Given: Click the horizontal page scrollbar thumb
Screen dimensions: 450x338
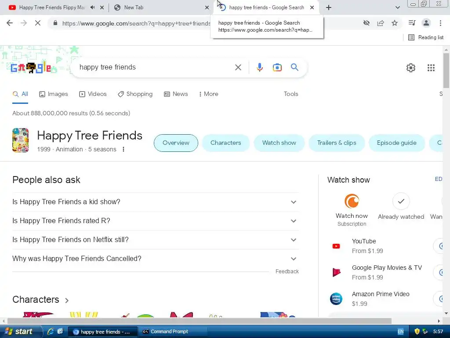Looking at the screenshot, I should (200, 321).
